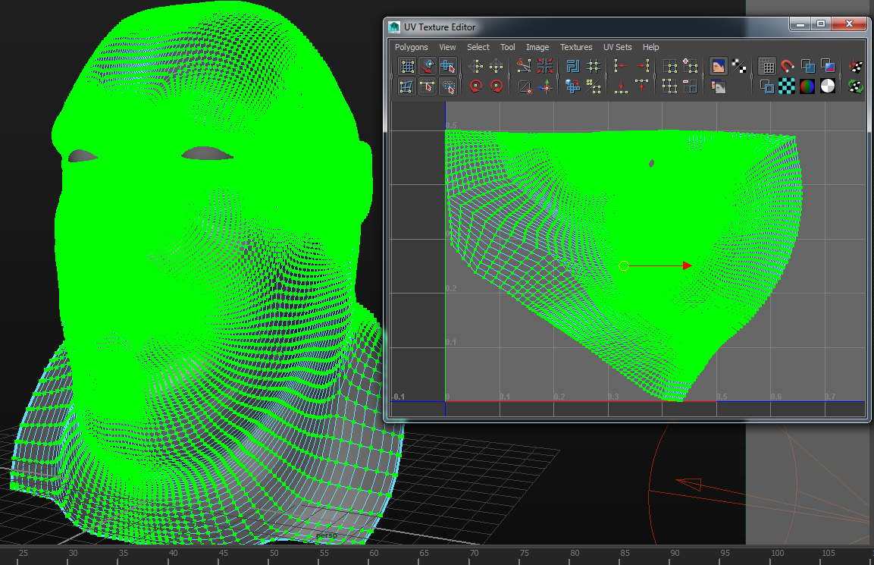This screenshot has width=874, height=565.
Task: Align UVs to minimum U
Action: (x=621, y=66)
